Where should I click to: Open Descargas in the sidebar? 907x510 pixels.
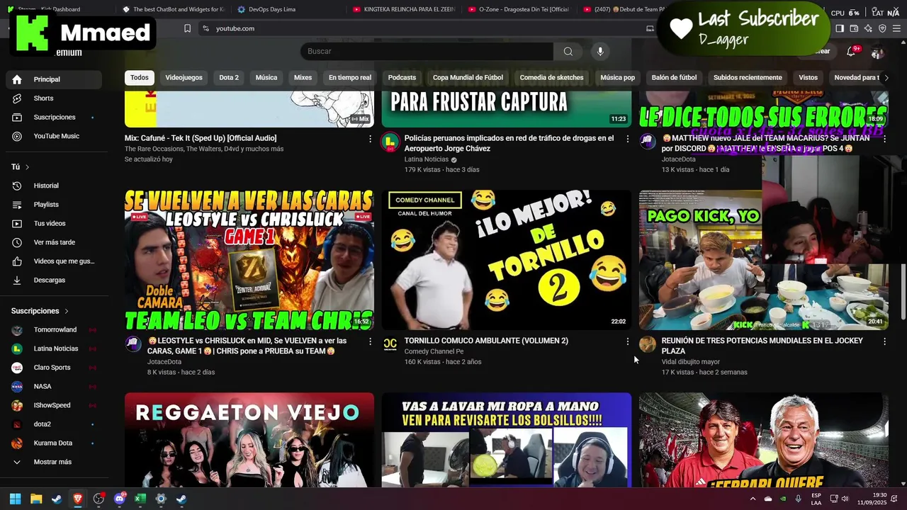54,280
